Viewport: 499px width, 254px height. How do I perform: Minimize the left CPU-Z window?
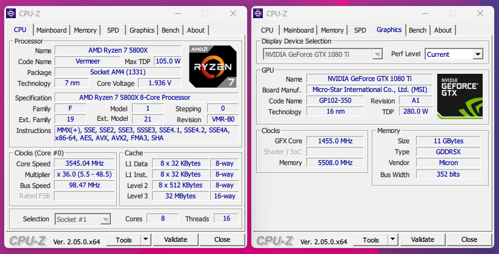[177, 14]
